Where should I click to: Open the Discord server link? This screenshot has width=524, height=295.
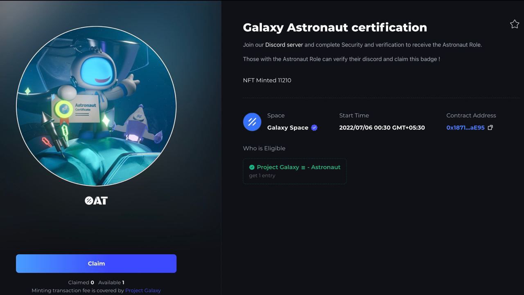click(284, 45)
